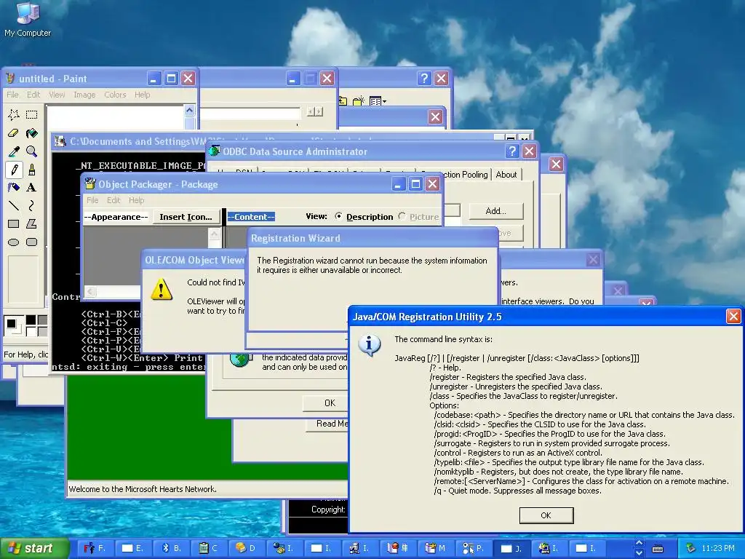Open the Help menu in Object Packager

click(136, 200)
